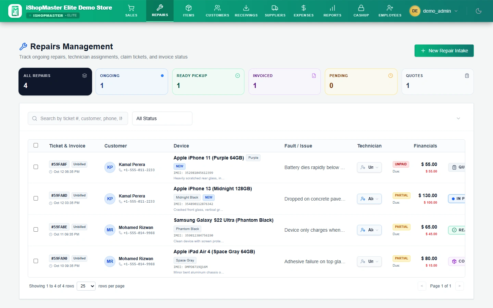
Task: Click the status button for ticket #59FA90
Action: (x=457, y=261)
